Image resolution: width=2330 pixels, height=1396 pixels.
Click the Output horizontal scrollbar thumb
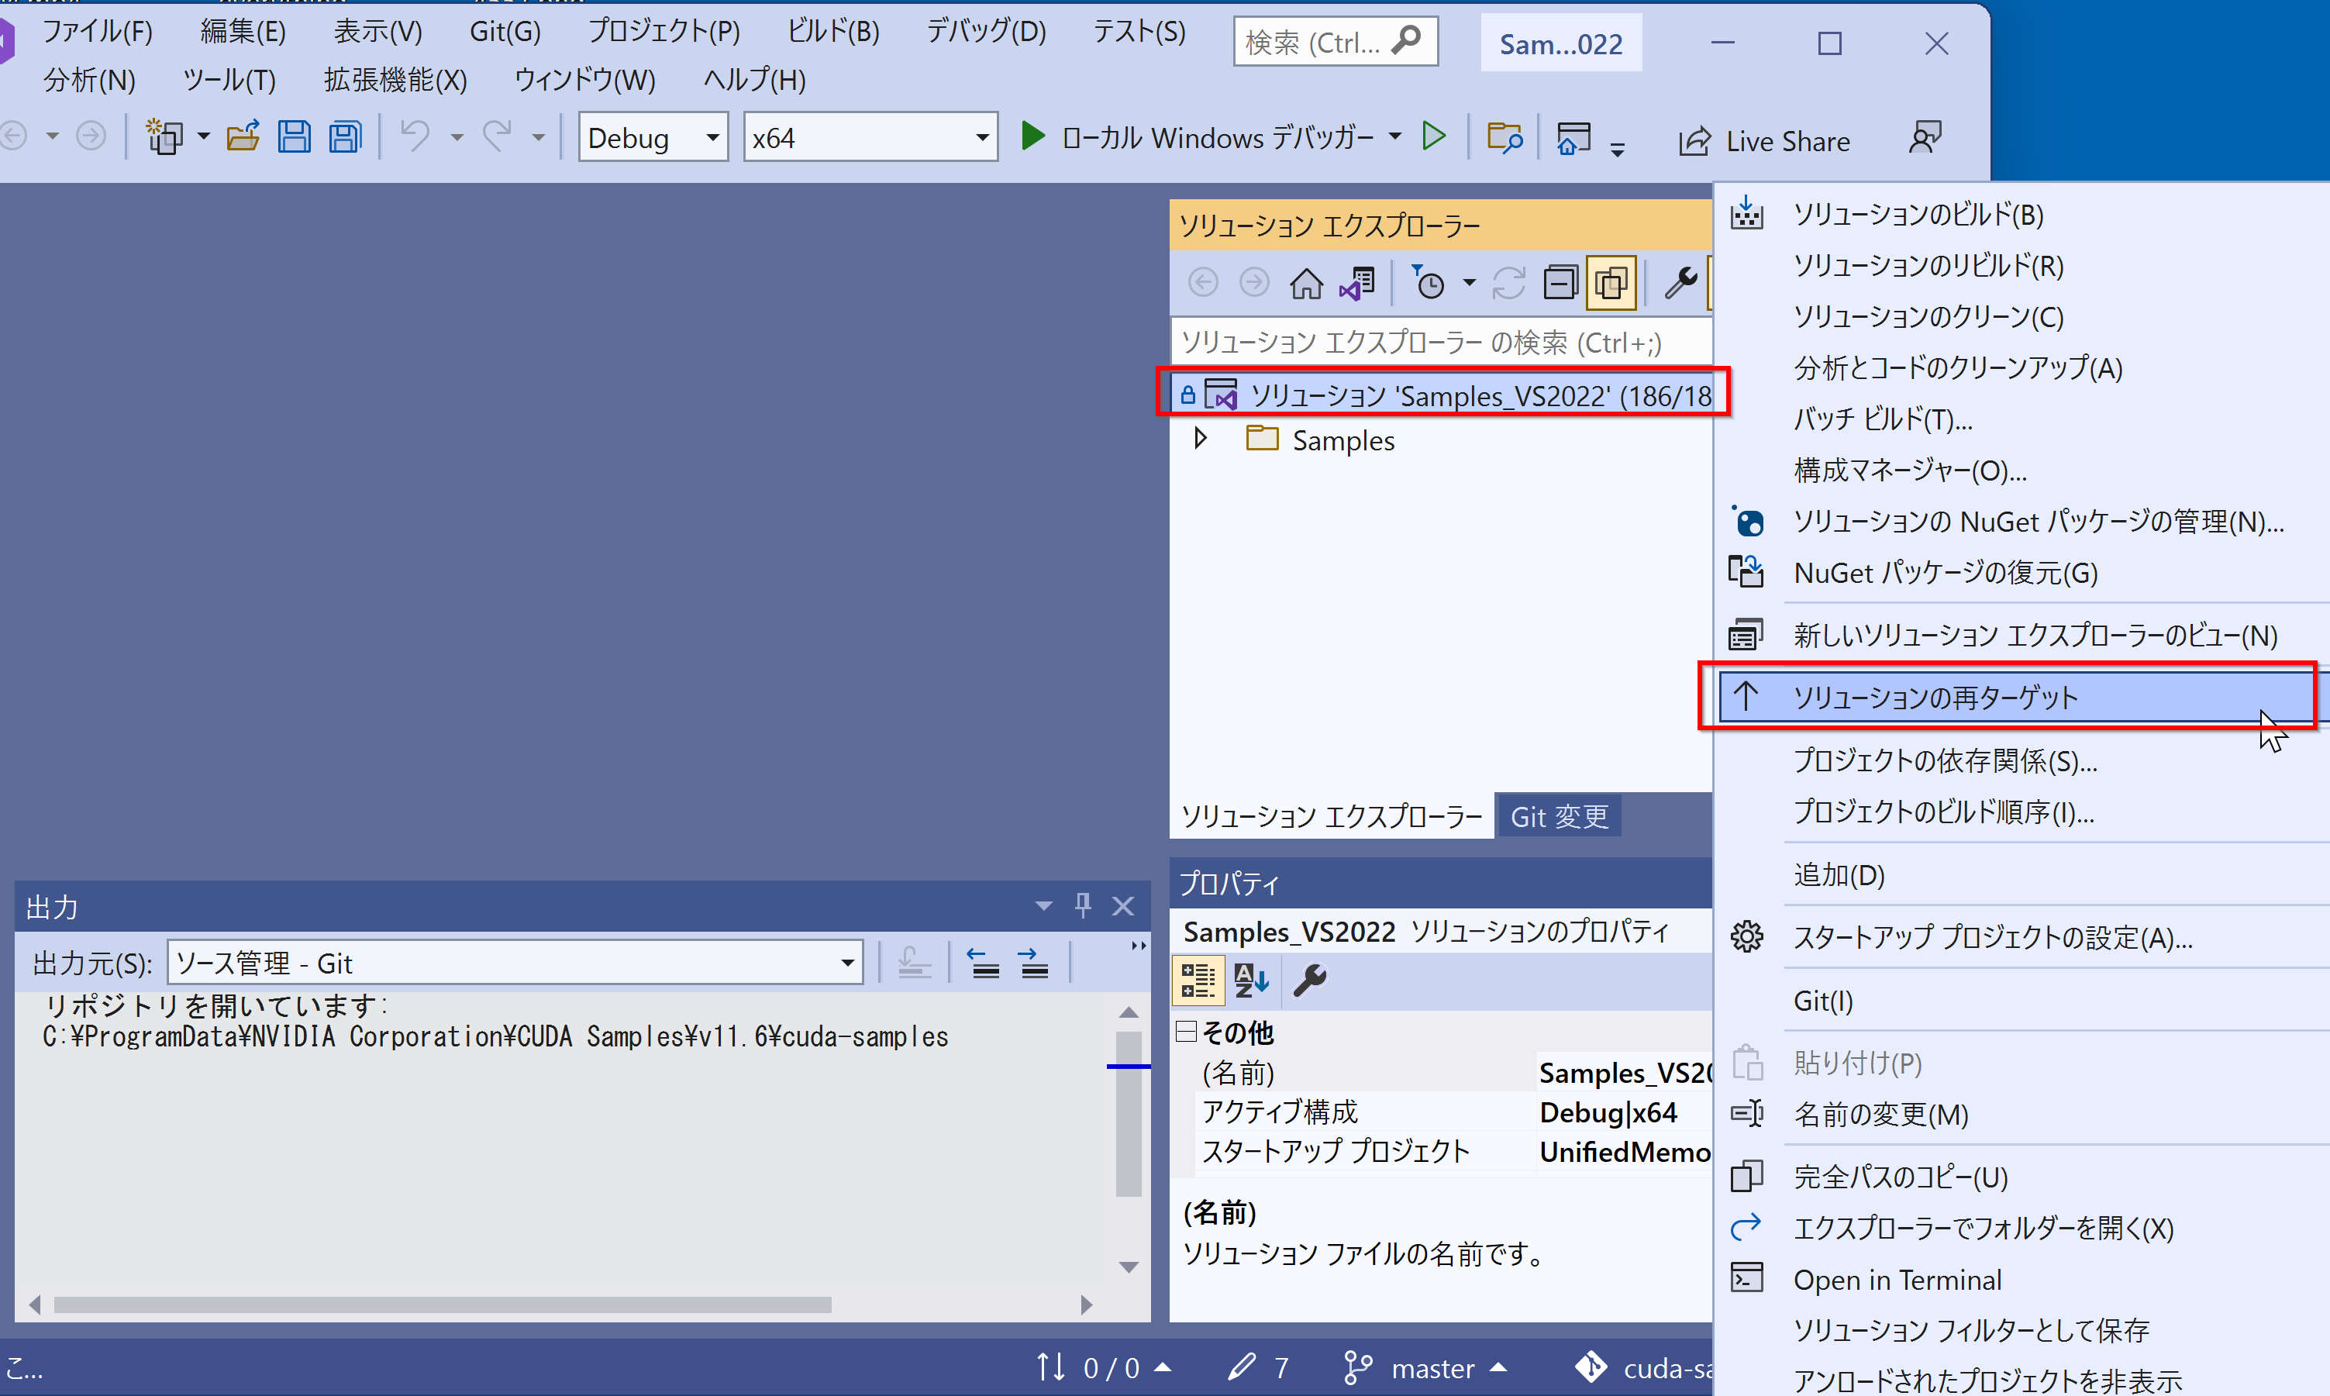pyautogui.click(x=442, y=1305)
